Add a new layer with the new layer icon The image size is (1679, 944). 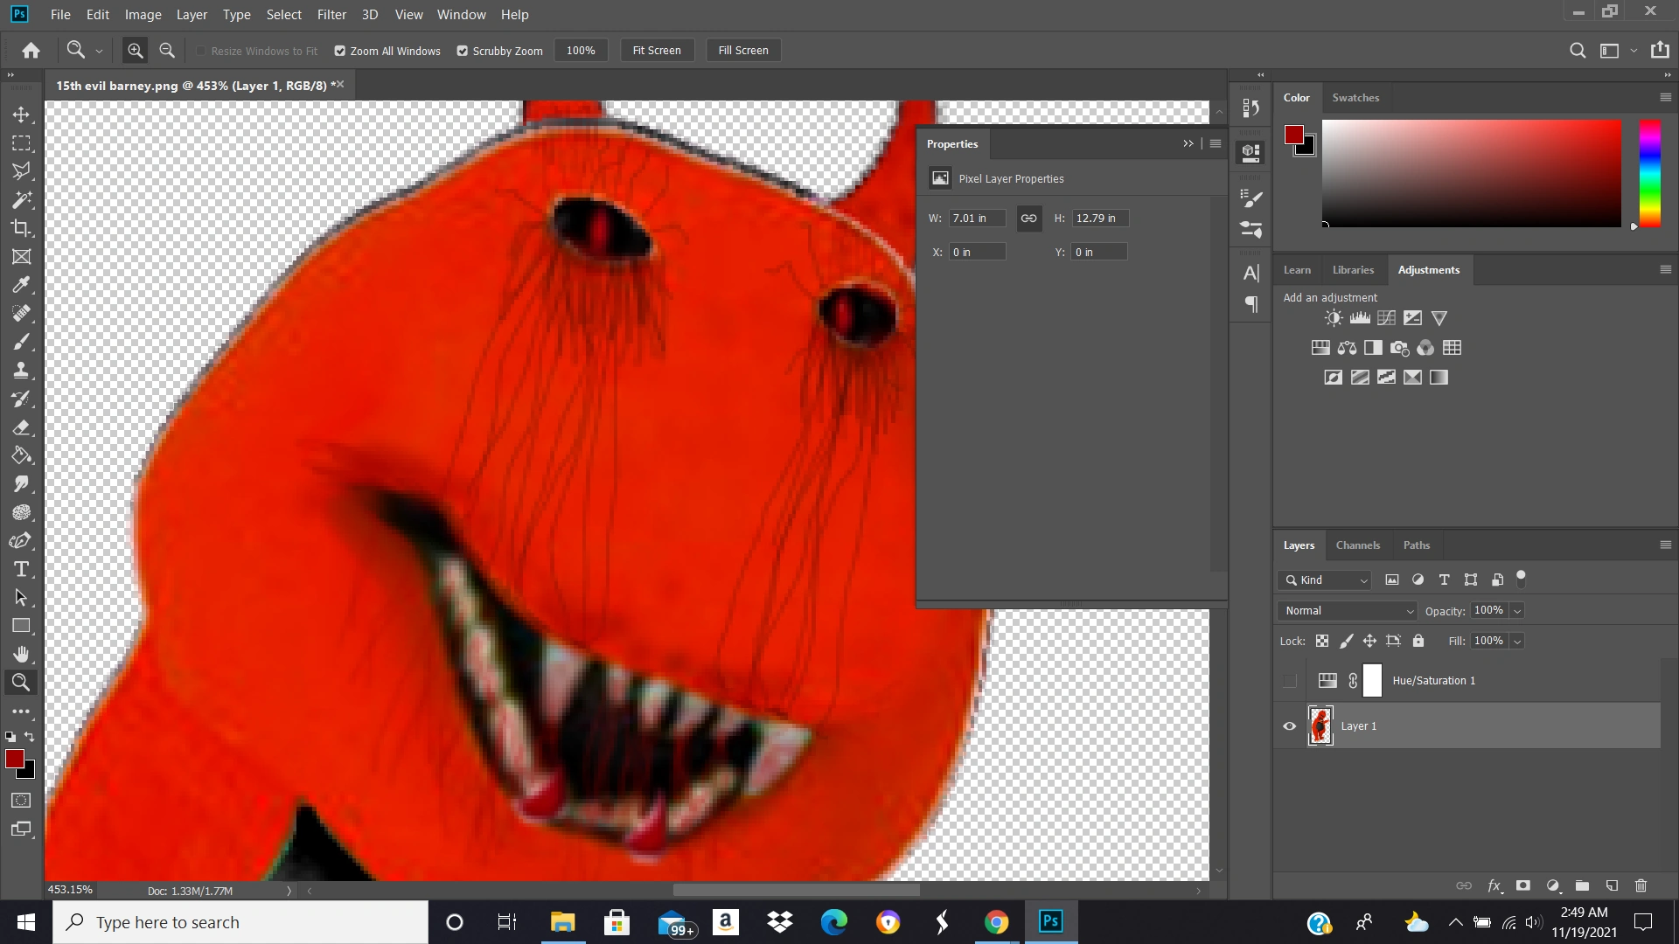(x=1611, y=885)
